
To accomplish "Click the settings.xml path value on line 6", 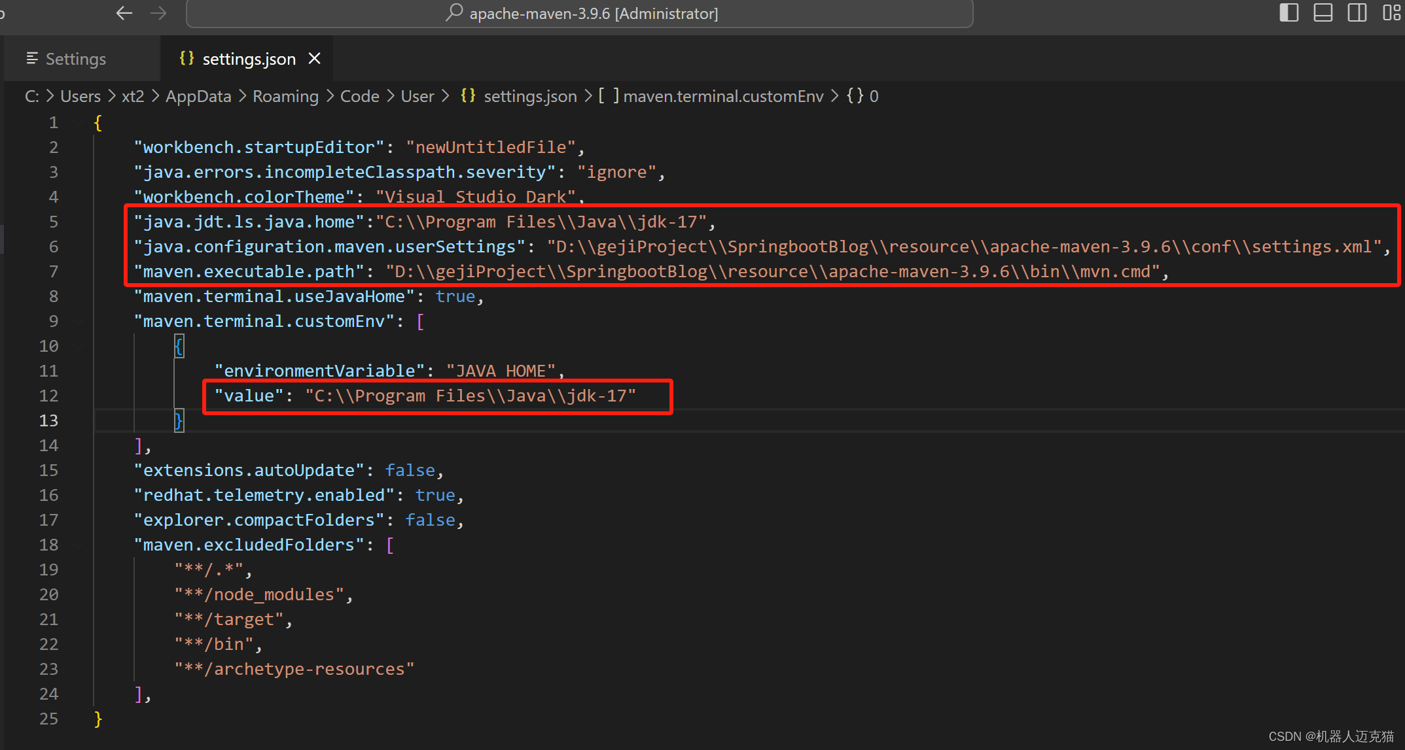I will [x=964, y=247].
